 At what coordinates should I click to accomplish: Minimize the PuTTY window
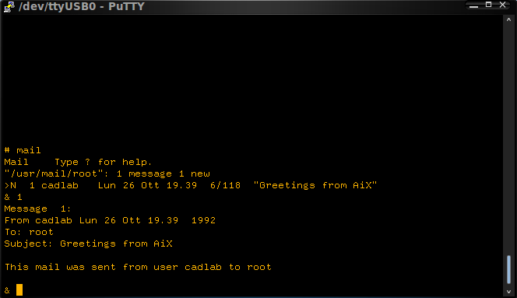pyautogui.click(x=474, y=5)
